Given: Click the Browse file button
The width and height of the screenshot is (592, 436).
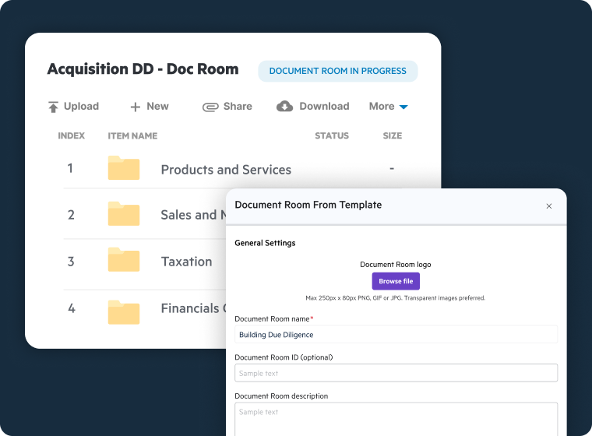Looking at the screenshot, I should (x=396, y=281).
